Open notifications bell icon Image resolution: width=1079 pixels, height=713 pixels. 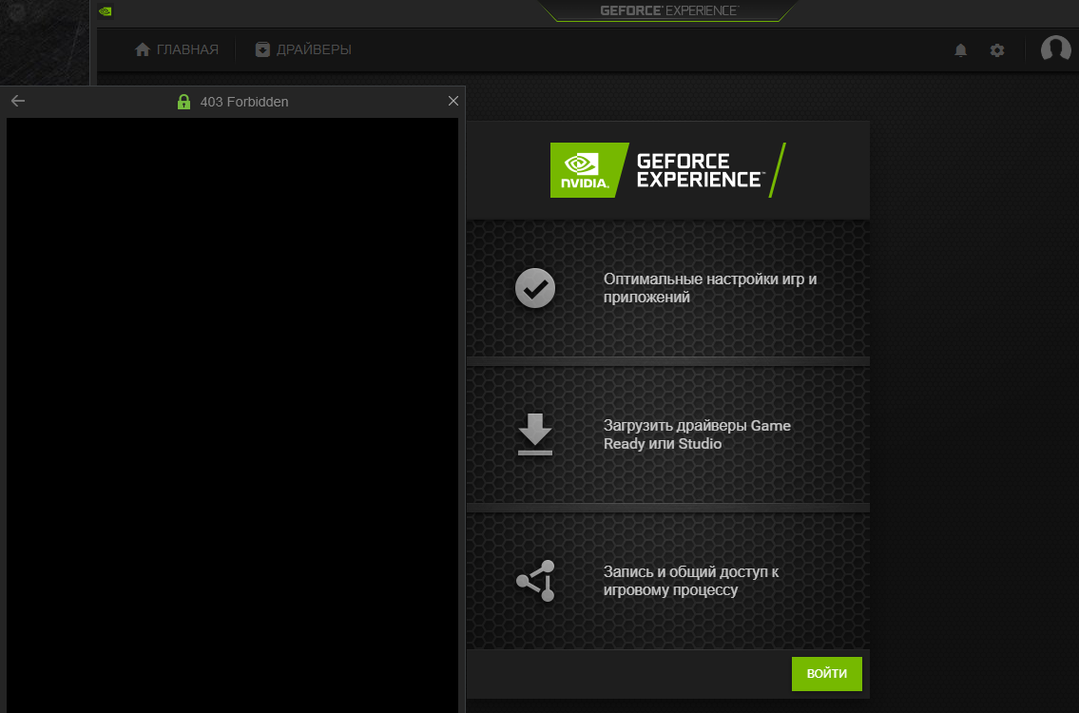click(x=960, y=50)
